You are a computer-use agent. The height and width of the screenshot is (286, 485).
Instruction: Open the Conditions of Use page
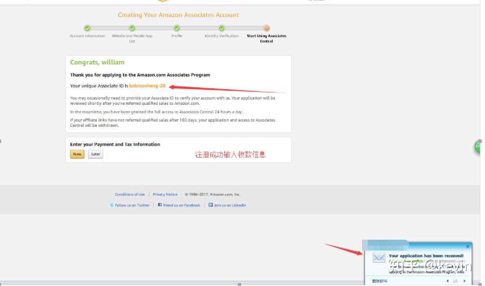coord(130,194)
